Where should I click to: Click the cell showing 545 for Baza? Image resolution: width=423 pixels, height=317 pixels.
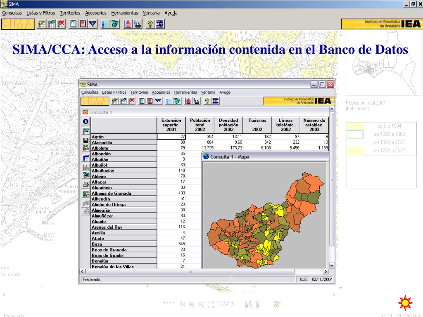click(x=171, y=244)
